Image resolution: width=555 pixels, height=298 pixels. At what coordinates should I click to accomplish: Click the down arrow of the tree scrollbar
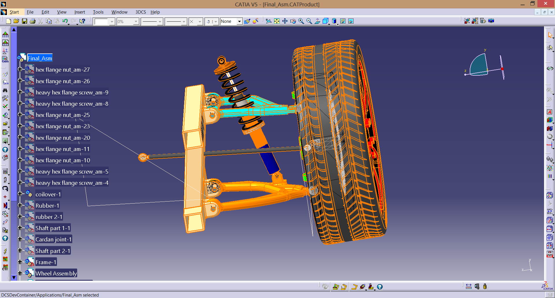pyautogui.click(x=14, y=277)
